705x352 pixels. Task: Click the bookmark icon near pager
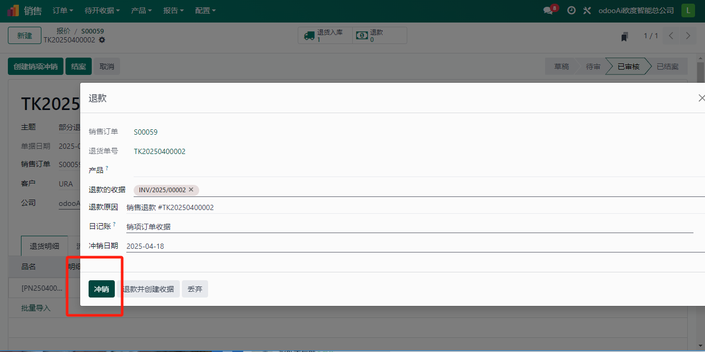624,36
